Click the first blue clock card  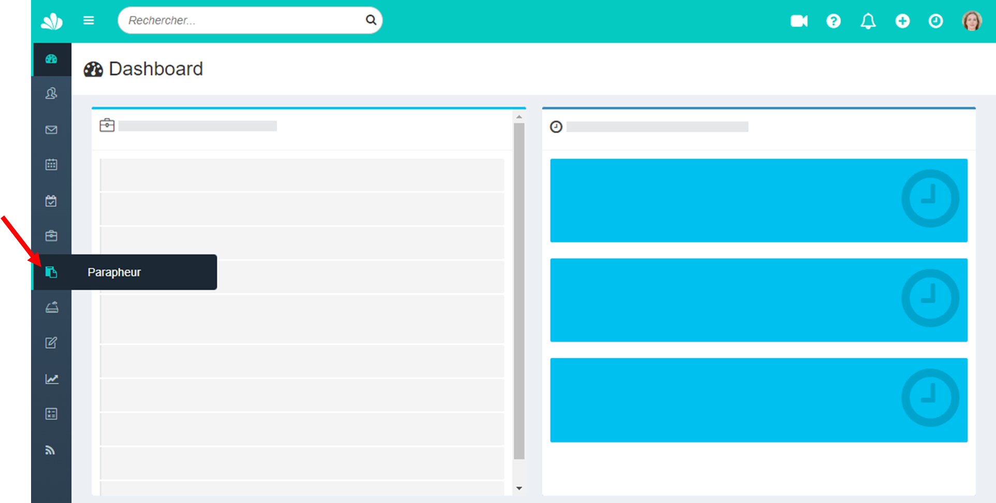(758, 200)
